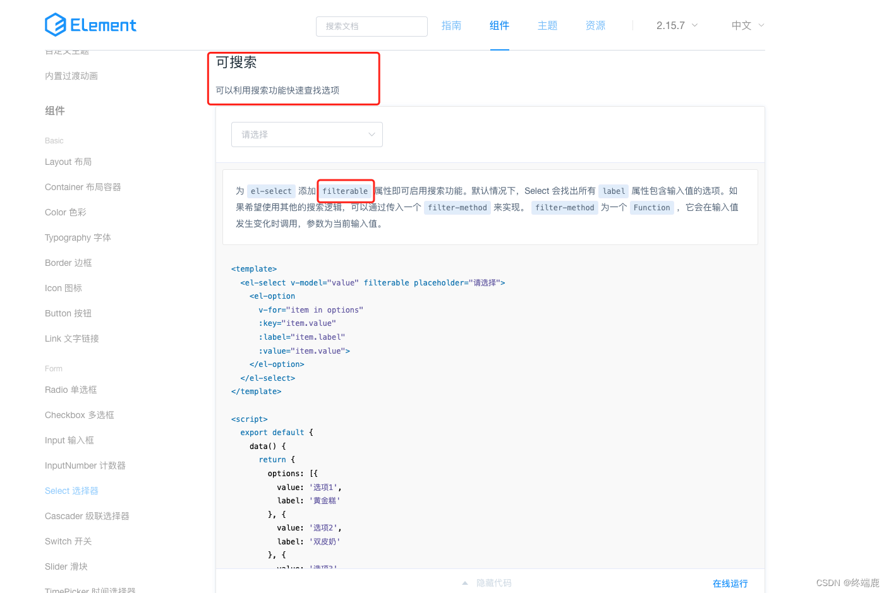Open Radio 单选框 in sidebar

pos(71,390)
